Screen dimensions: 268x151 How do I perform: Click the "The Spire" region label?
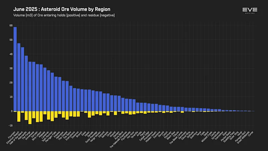point(68,135)
